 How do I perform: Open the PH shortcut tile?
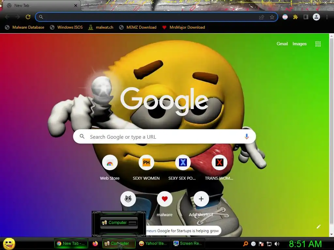146,162
